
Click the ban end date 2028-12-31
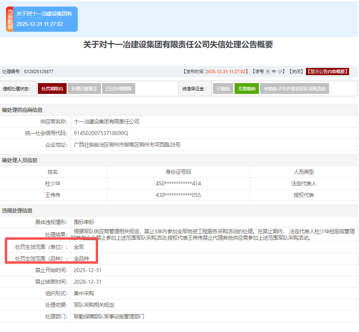point(88,282)
